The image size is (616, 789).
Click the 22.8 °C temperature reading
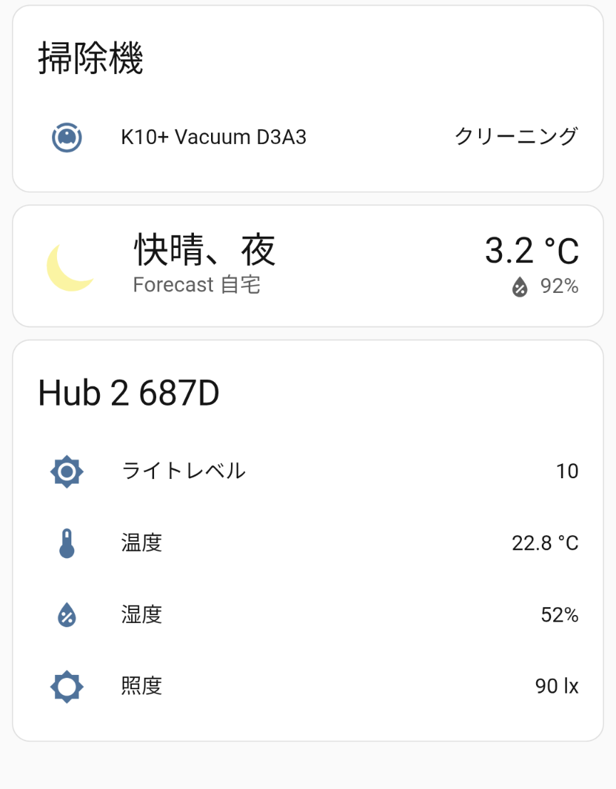coord(545,543)
